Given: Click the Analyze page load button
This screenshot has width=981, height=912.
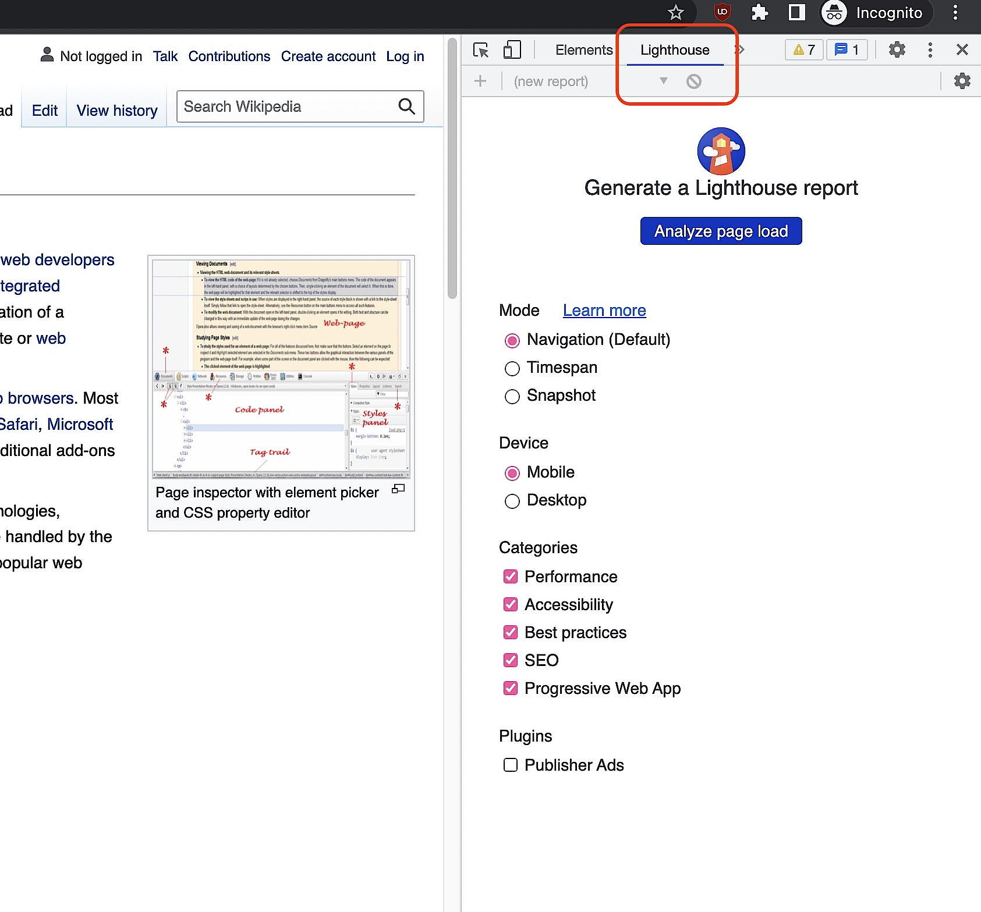Looking at the screenshot, I should pyautogui.click(x=721, y=231).
